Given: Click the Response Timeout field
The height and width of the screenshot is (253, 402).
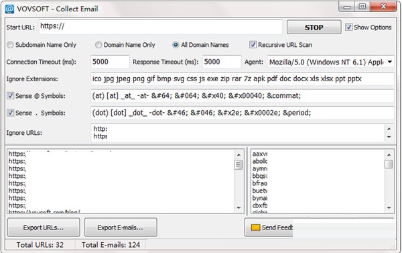Looking at the screenshot, I should click(222, 62).
